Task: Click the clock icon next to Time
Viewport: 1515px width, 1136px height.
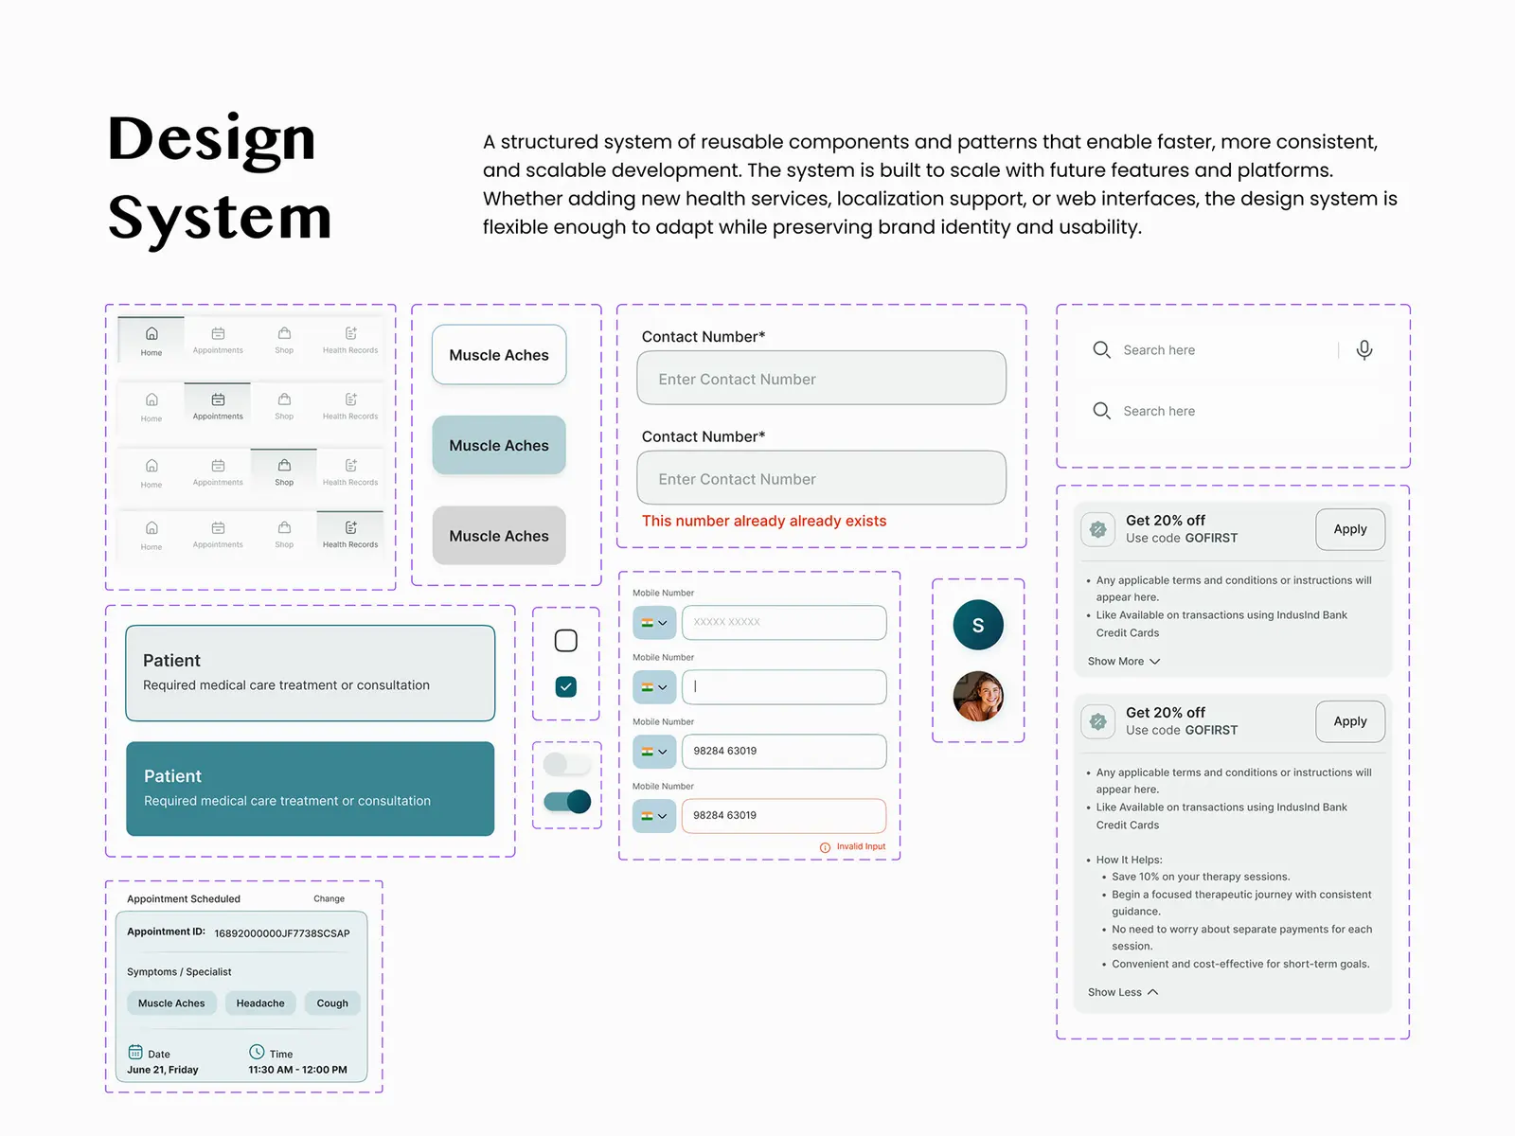Action: pyautogui.click(x=257, y=1052)
